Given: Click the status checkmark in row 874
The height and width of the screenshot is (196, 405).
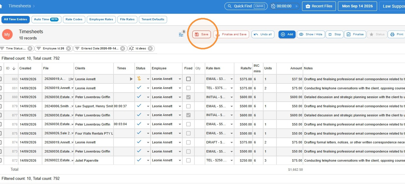Looking at the screenshot, I should 139,142.
